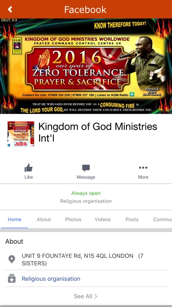The height and width of the screenshot is (307, 172).
Task: Open the More three-dots menu
Action: pyautogui.click(x=143, y=167)
